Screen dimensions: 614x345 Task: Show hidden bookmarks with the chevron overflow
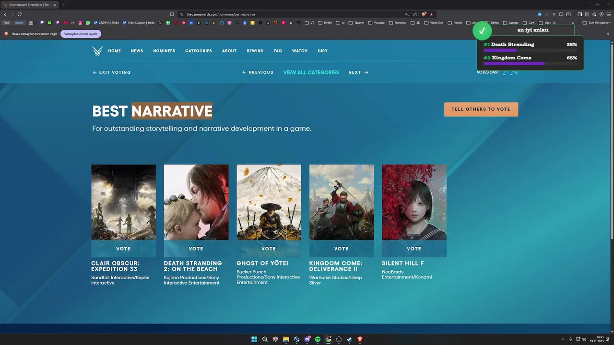[573, 23]
